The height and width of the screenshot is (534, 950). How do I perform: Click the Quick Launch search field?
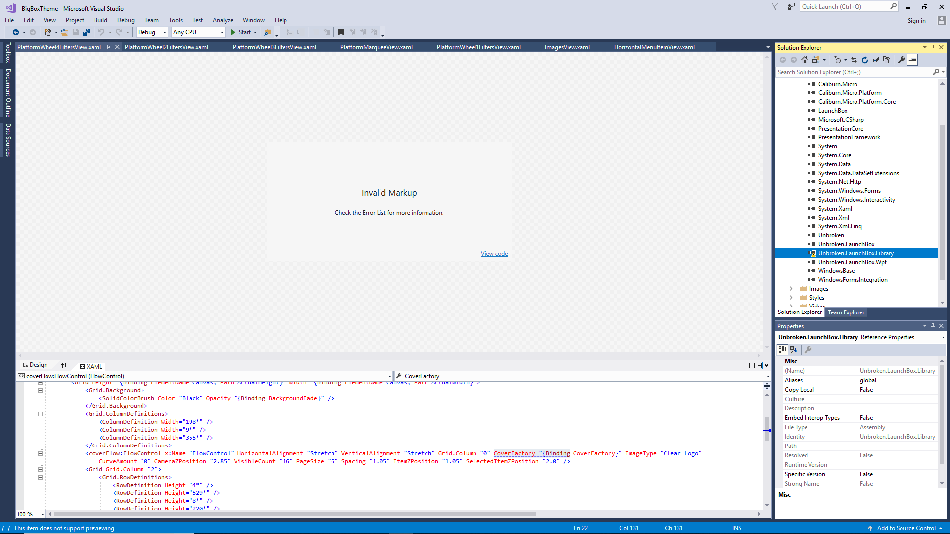coord(849,7)
